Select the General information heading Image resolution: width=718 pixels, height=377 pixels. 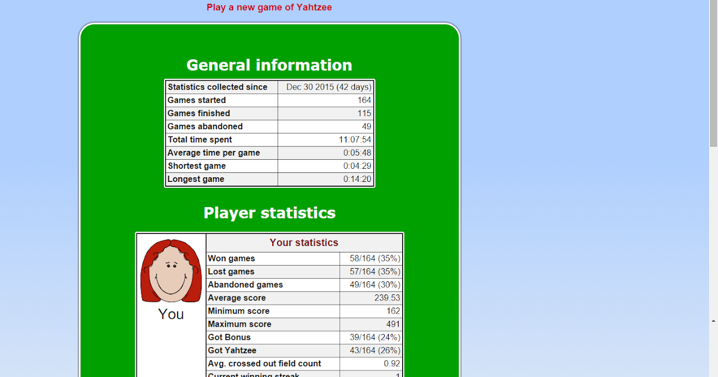pyautogui.click(x=269, y=65)
